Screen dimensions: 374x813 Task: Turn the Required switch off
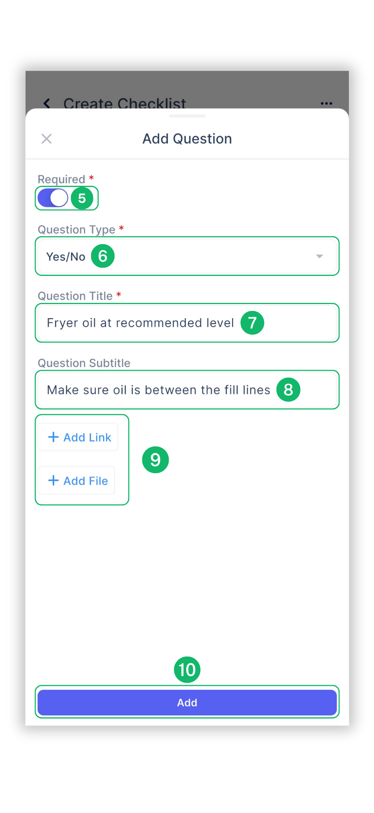(53, 198)
